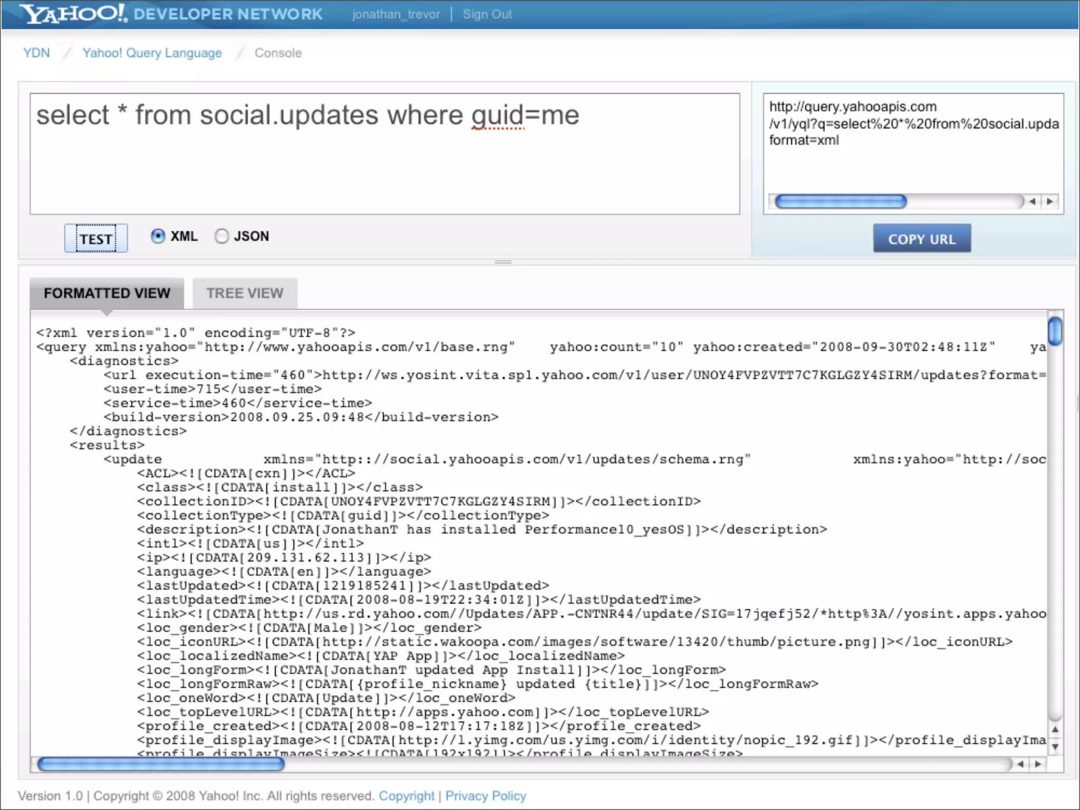Click the <ACL> CDATA[cxn] line
This screenshot has width=1080, height=810.
pyautogui.click(x=246, y=473)
